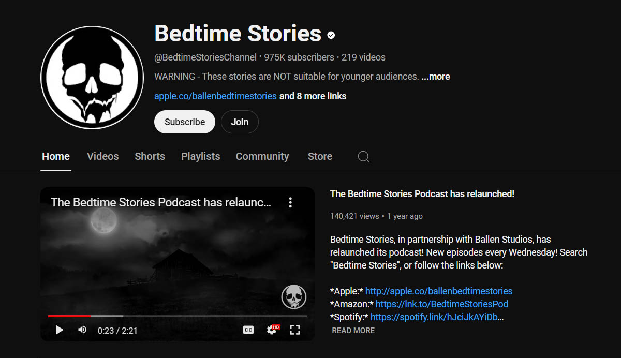Open the Videos tab

point(102,156)
